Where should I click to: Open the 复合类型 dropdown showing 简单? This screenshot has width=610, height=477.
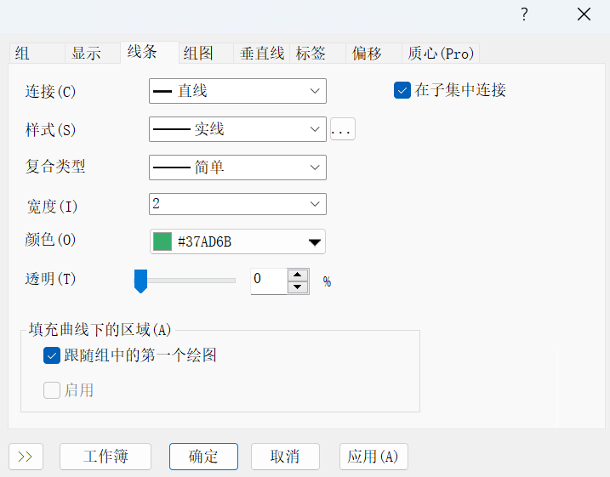237,168
